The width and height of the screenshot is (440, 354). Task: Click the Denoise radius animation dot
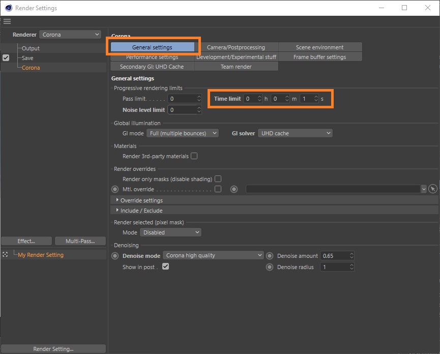[270, 267]
